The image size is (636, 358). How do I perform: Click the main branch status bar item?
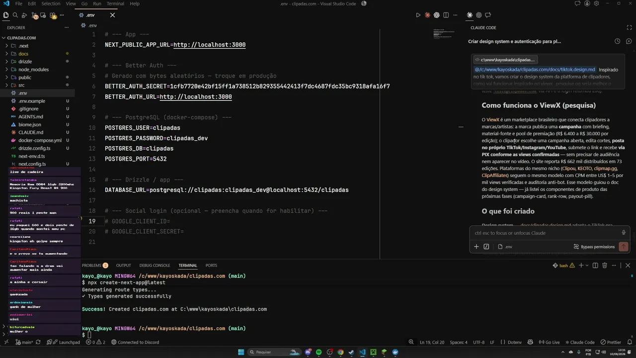coord(24,342)
